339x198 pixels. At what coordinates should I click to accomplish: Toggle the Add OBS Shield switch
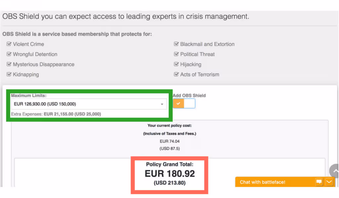184,103
